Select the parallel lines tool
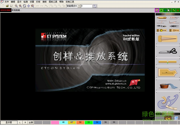180x125 pixels. pos(162,22)
